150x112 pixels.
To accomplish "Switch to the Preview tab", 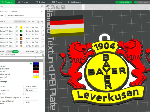I will point(23,2).
